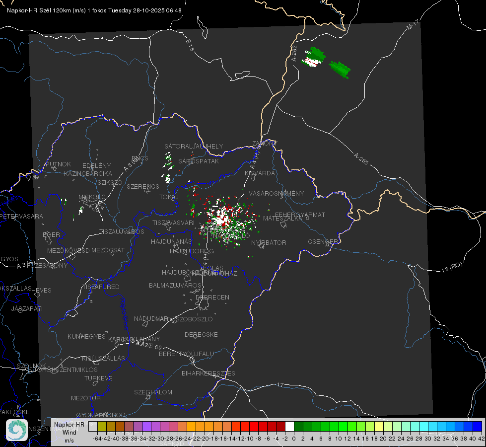486x447 pixels.
Task: Click the MEZŐKÖVESD label
Action: (x=69, y=250)
